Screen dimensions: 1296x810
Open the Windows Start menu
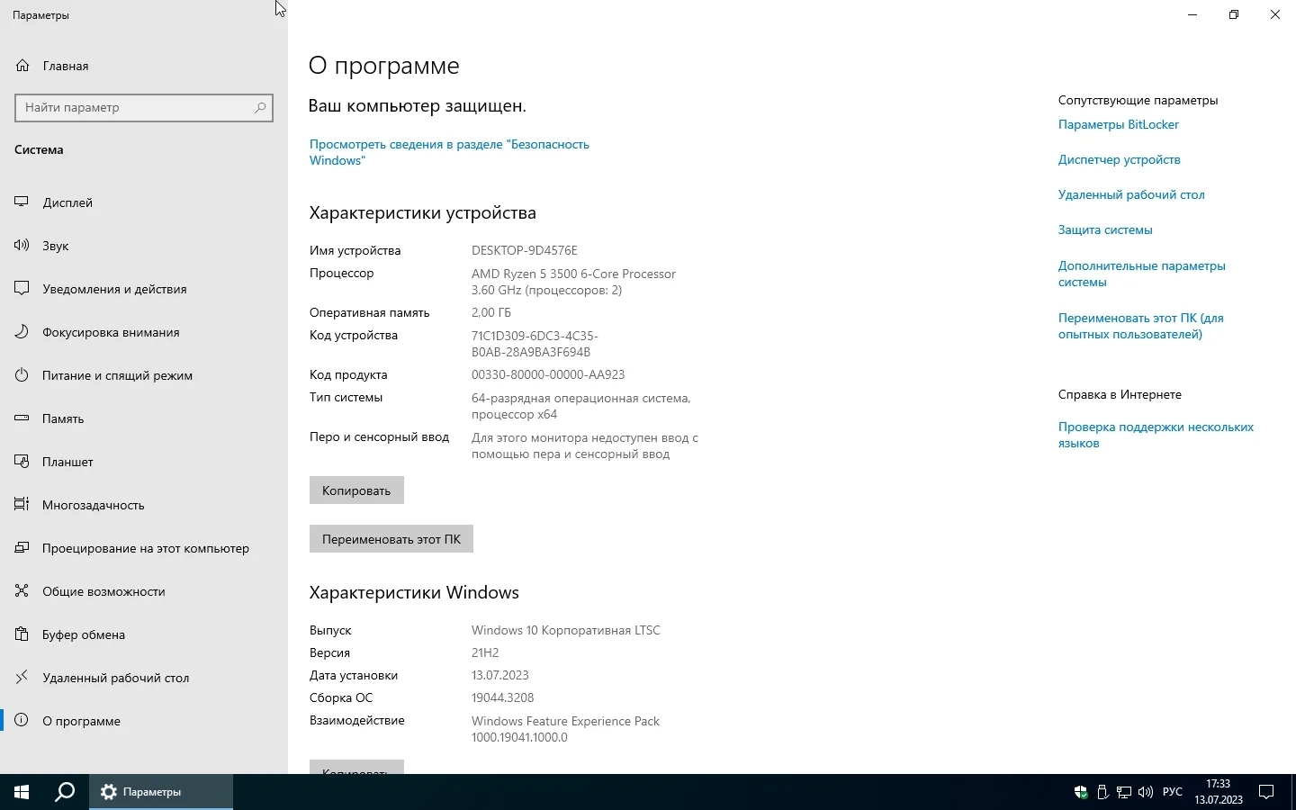click(22, 792)
